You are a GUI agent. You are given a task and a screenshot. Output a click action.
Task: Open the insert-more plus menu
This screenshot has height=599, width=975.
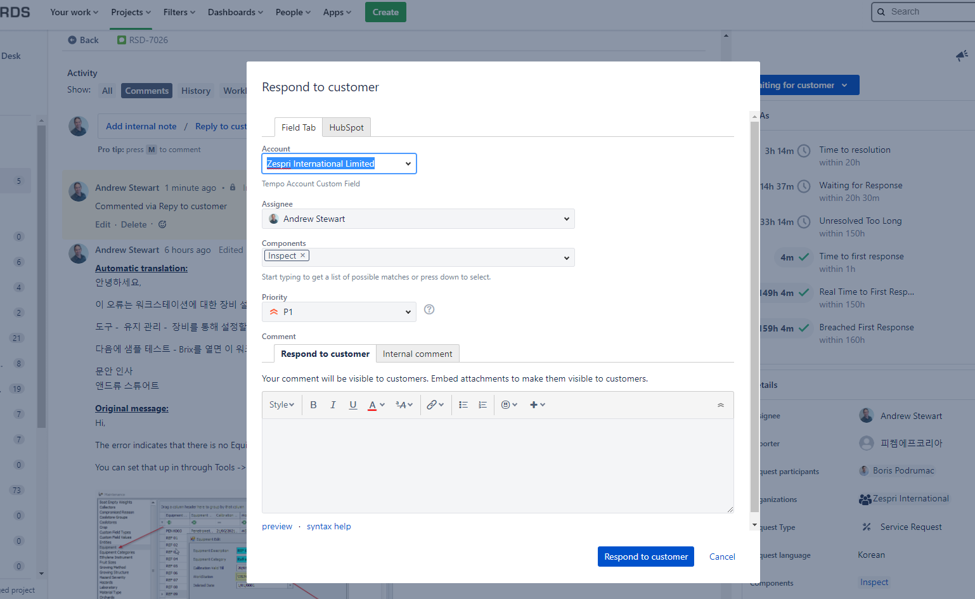538,405
